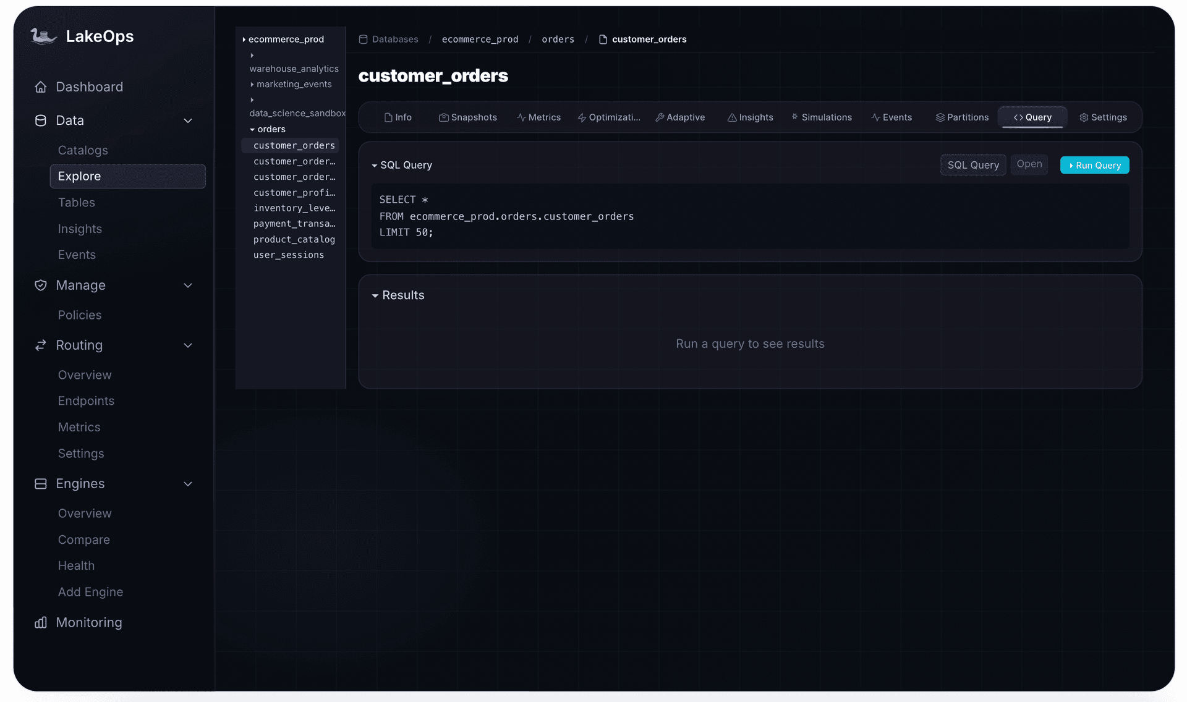Click the Routing arrows icon
This screenshot has height=702, width=1187.
pyautogui.click(x=41, y=345)
